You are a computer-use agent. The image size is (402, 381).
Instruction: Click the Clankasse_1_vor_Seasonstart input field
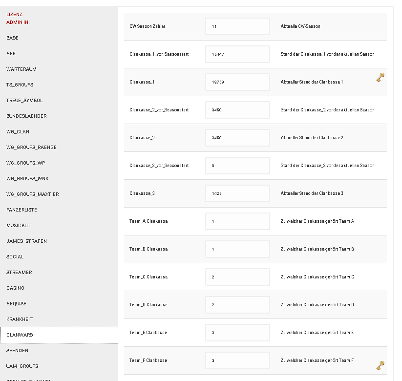point(237,54)
